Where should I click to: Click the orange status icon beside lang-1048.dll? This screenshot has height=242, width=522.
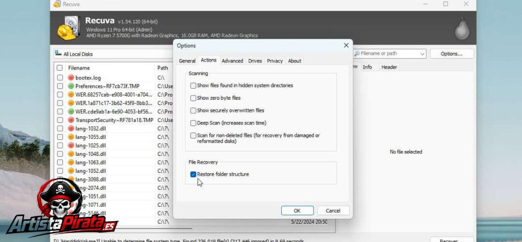(71, 153)
